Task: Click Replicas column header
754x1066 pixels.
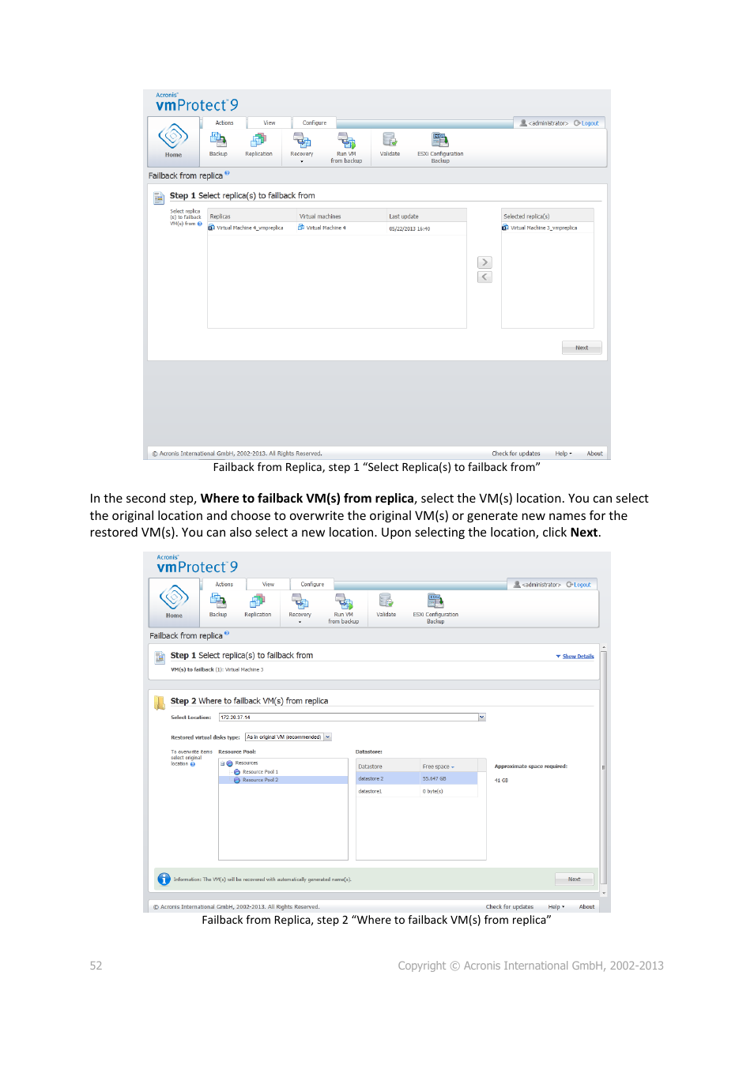Action: coord(252,216)
